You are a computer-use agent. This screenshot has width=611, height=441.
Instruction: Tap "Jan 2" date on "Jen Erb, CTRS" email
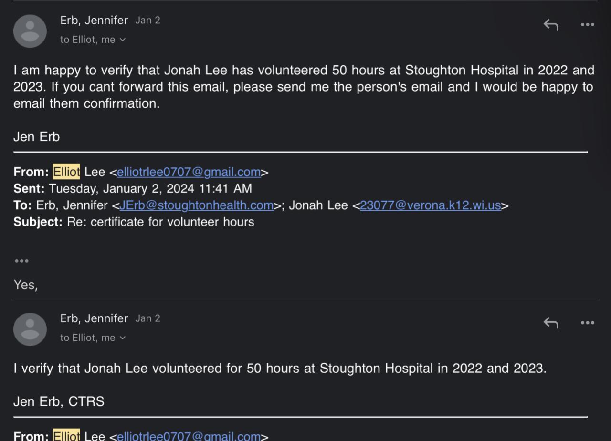147,318
